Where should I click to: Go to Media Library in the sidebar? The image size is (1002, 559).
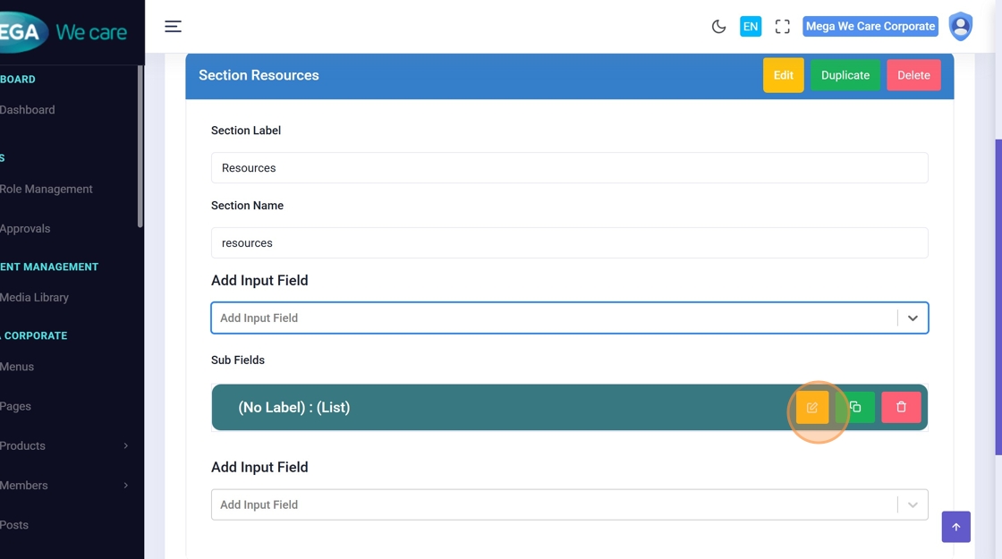pos(35,297)
